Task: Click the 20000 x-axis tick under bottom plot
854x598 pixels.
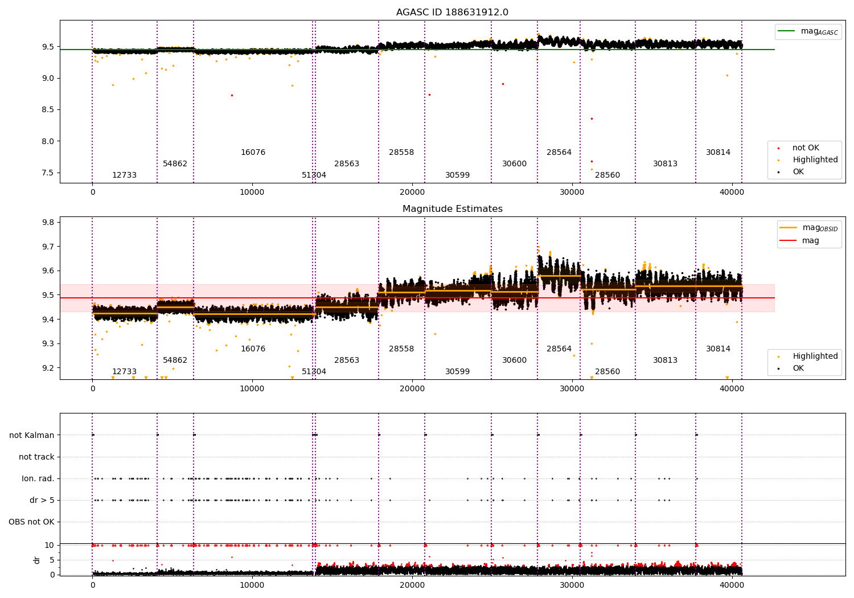Action: click(x=412, y=585)
